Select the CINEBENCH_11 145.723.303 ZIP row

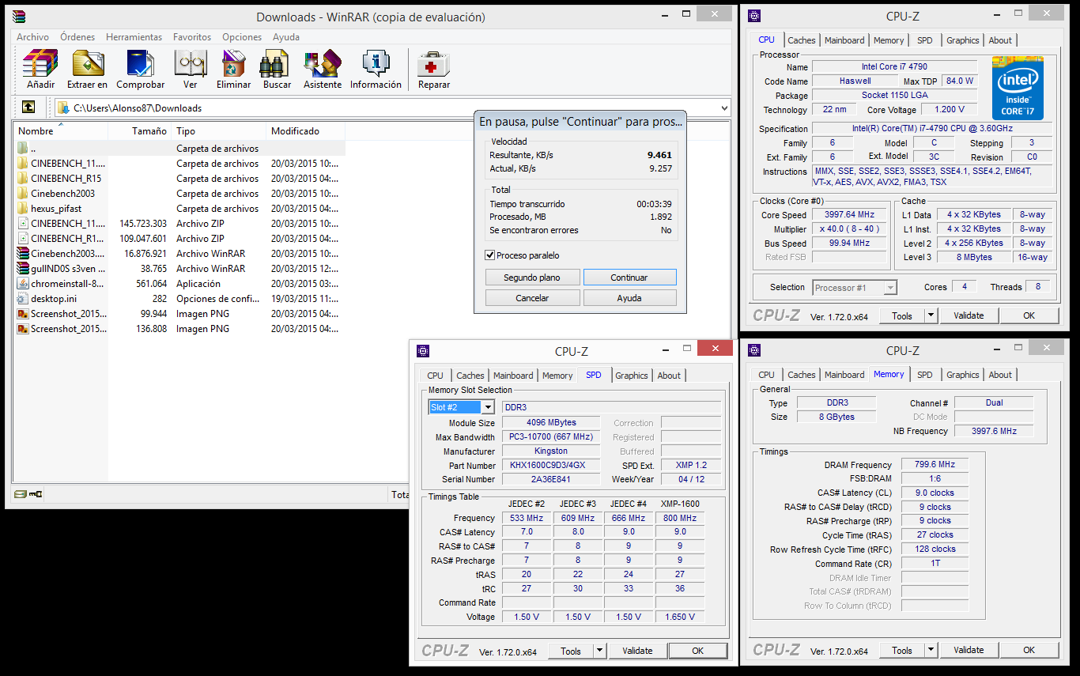pyautogui.click(x=179, y=224)
